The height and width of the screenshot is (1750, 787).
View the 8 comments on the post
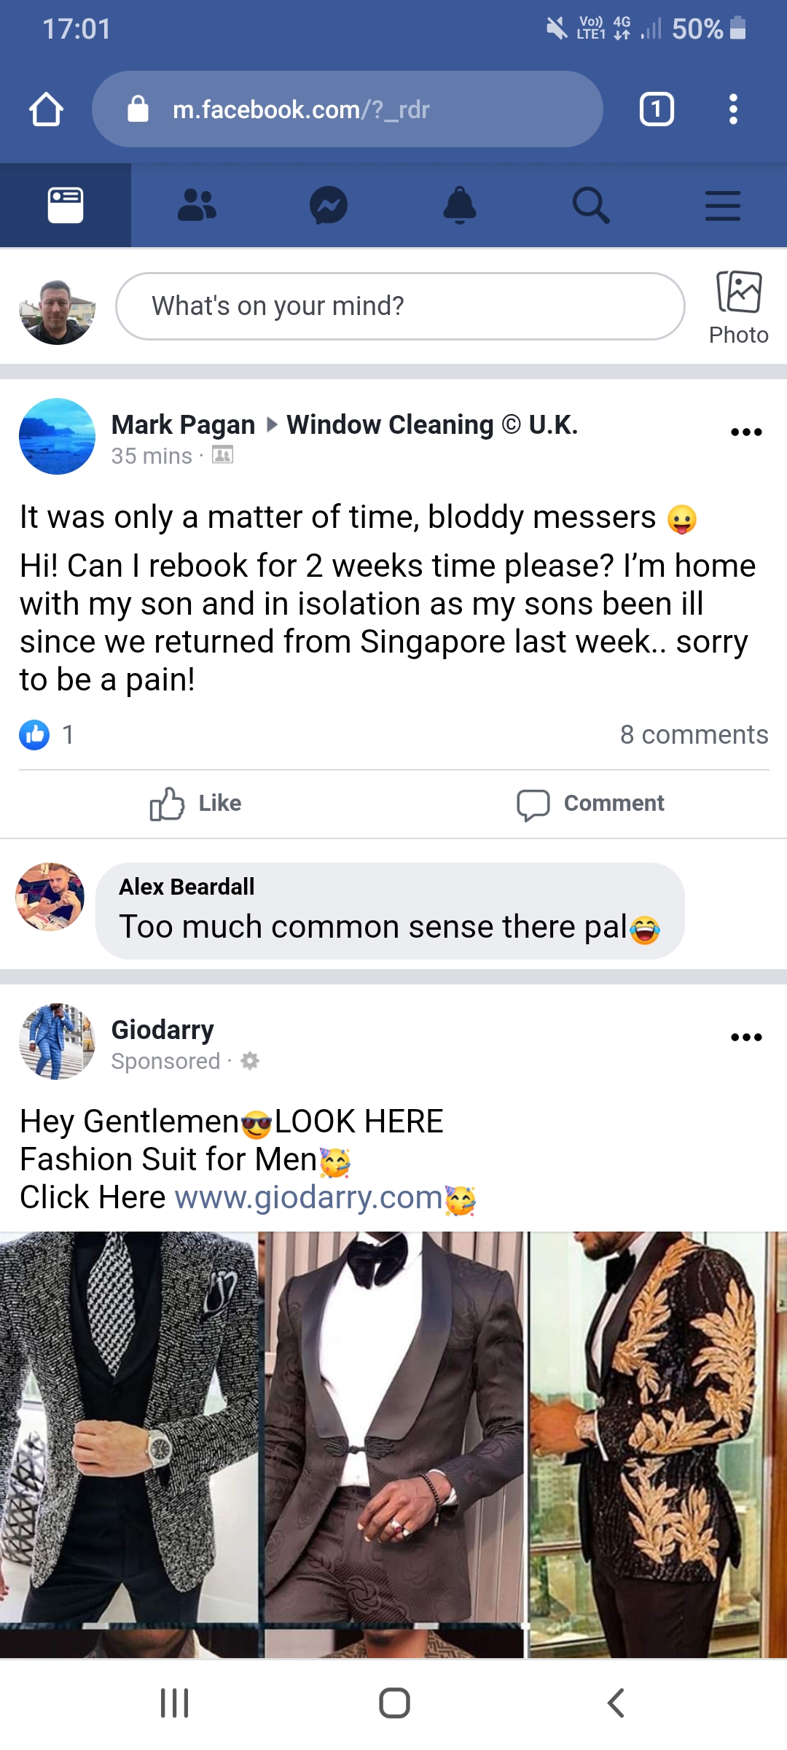point(694,734)
